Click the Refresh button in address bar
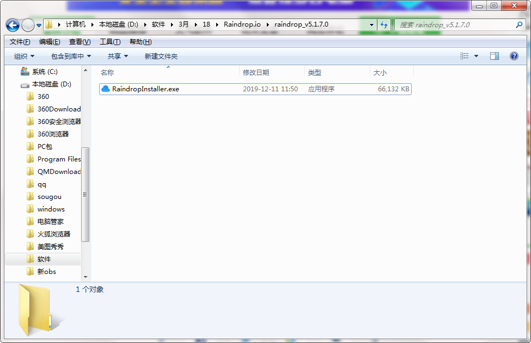531x343 pixels. (384, 25)
